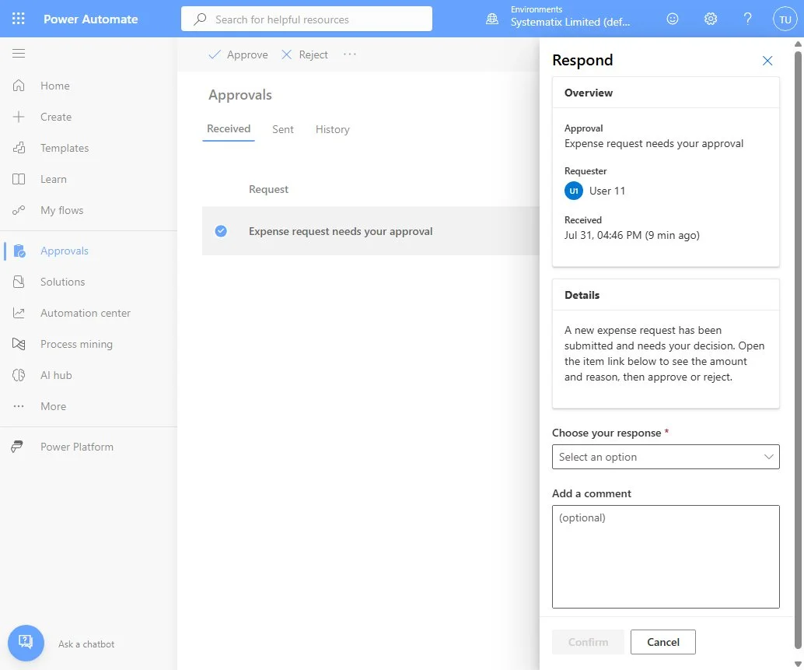The image size is (804, 670).
Task: Close the Respond panel with X
Action: point(767,61)
